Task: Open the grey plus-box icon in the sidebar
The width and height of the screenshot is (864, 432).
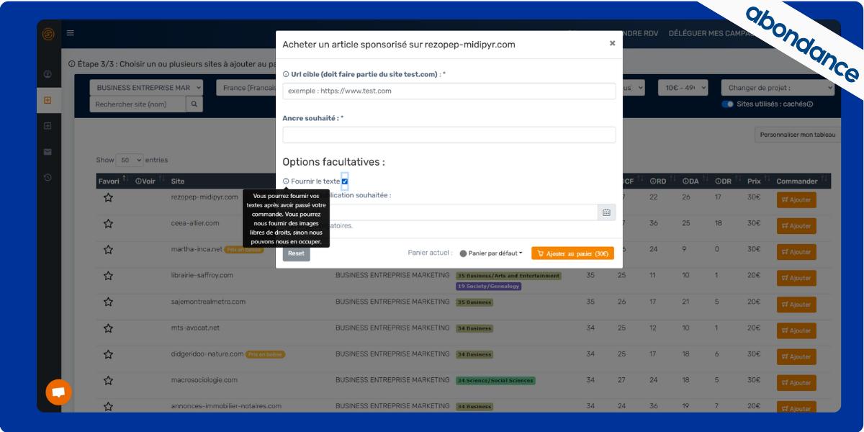Action: tap(48, 126)
